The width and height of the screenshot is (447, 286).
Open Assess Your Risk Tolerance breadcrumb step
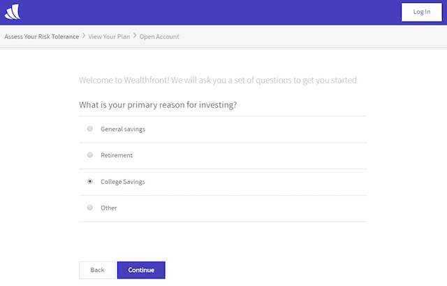[x=42, y=36]
